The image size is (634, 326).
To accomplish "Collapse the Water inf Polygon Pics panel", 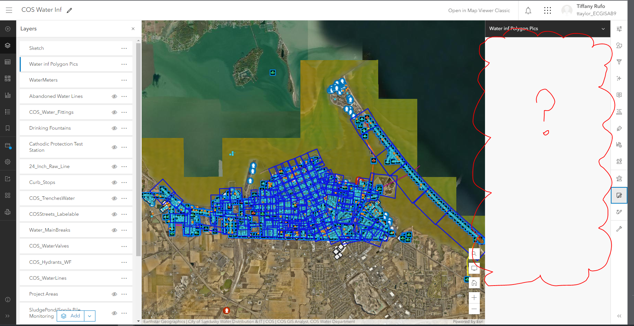I will (603, 29).
